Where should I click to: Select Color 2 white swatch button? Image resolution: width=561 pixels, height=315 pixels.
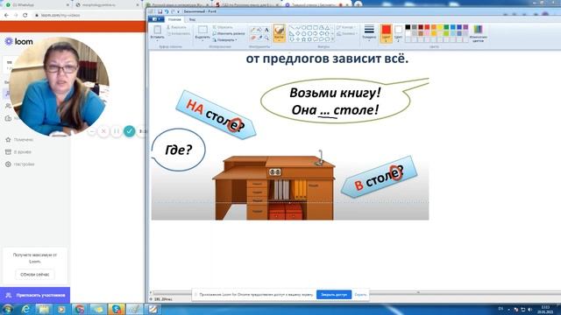pyautogui.click(x=398, y=33)
